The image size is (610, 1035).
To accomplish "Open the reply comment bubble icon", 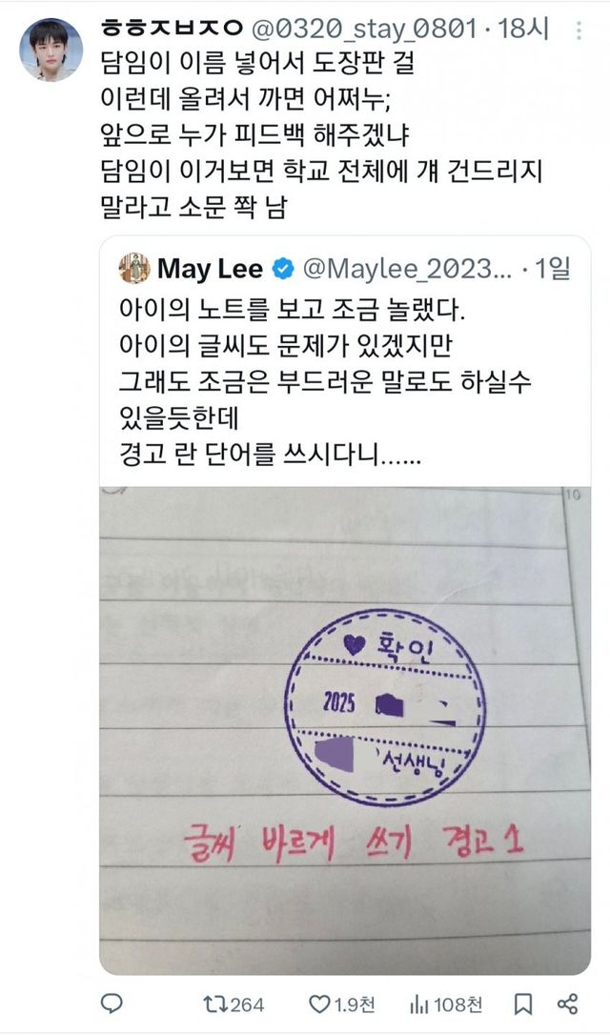I will [x=112, y=1004].
